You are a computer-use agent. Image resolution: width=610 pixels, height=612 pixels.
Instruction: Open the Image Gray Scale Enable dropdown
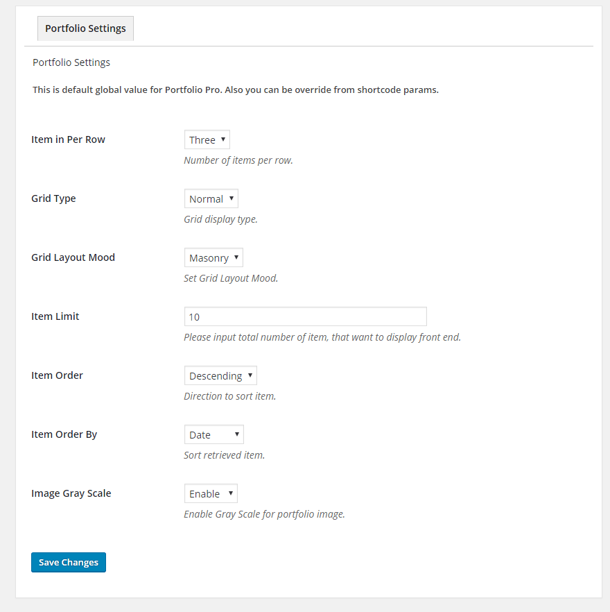click(x=211, y=494)
